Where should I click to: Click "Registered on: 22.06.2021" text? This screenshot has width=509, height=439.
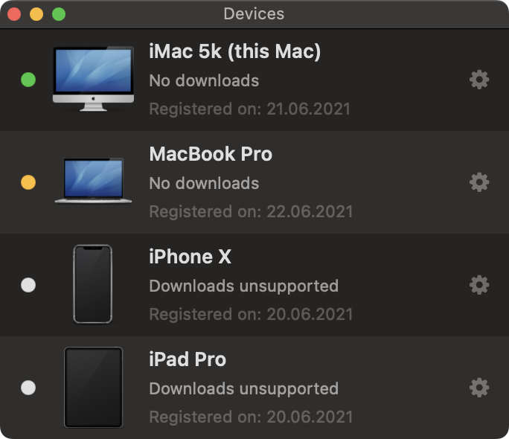coord(251,211)
